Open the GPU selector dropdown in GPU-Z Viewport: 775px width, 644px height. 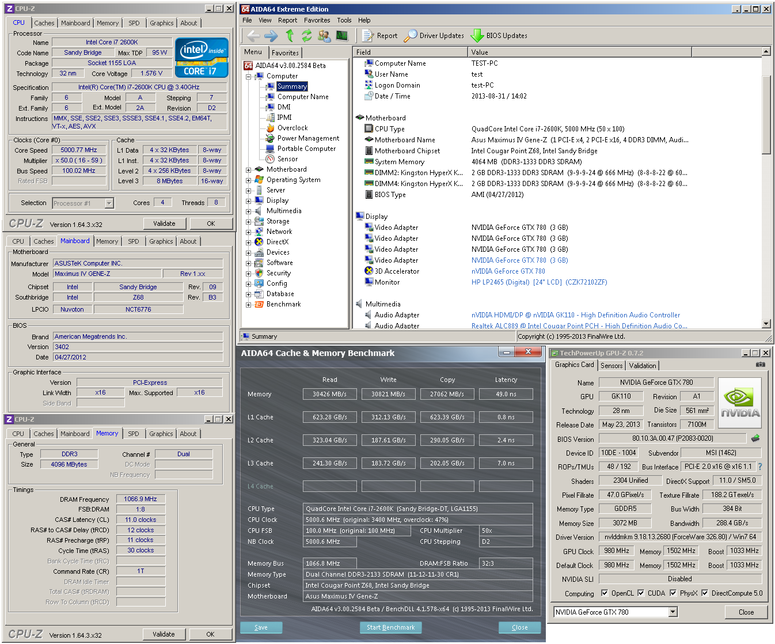(673, 612)
